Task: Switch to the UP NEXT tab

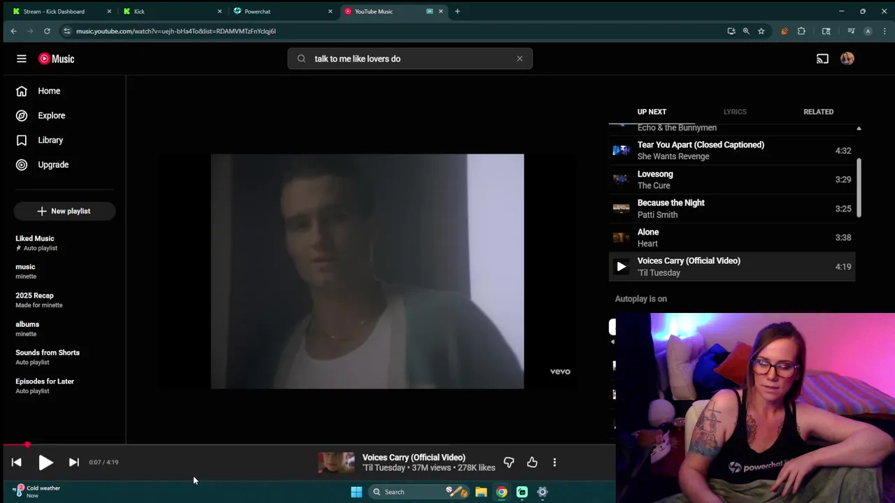Action: pyautogui.click(x=652, y=112)
